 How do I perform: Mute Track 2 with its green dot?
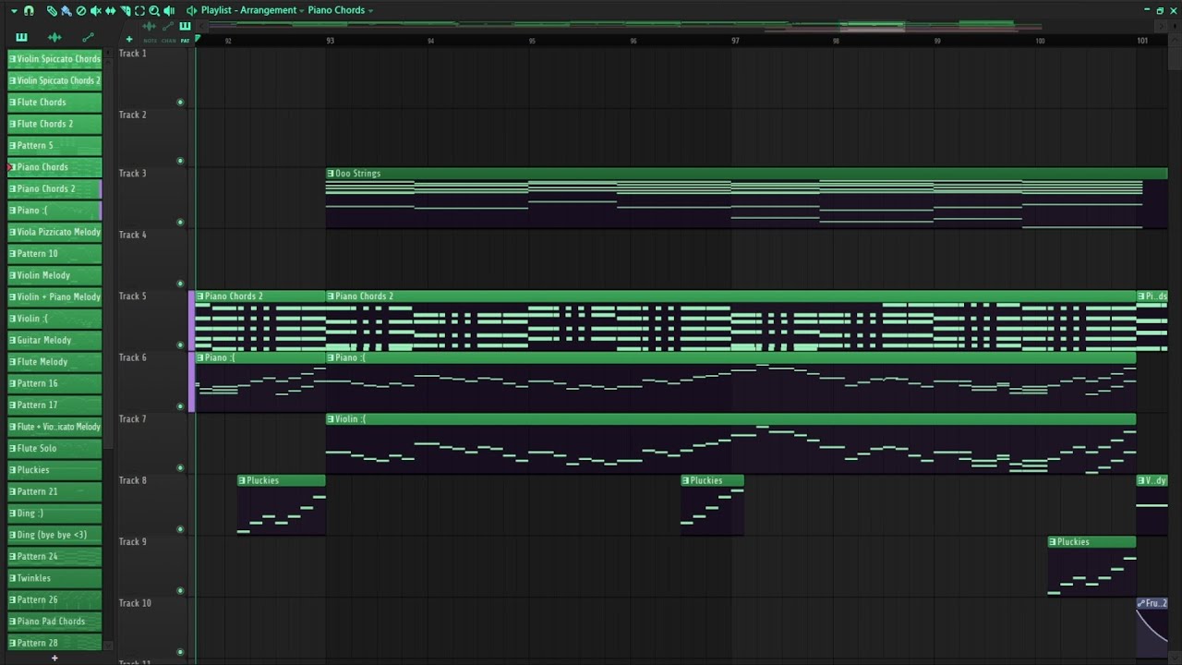pos(180,161)
